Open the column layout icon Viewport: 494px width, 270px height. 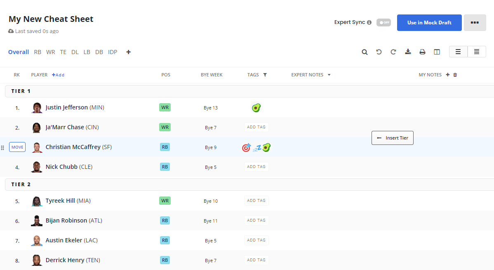[437, 52]
